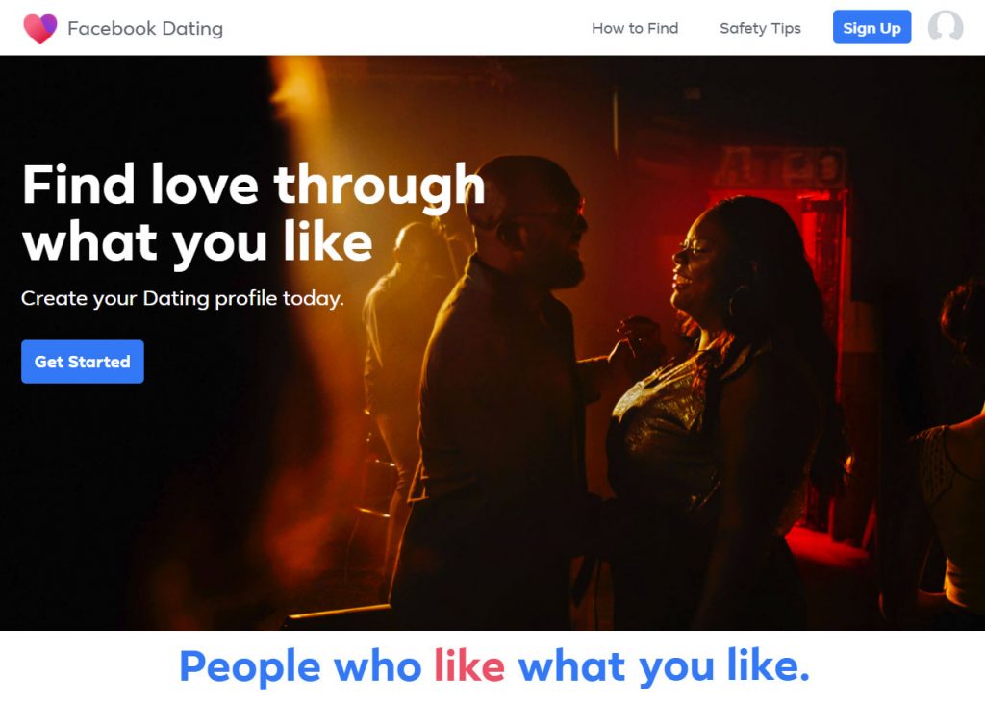Screen dimensions: 985x702
Task: Click the red word like in the bottom heading
Action: tap(469, 664)
